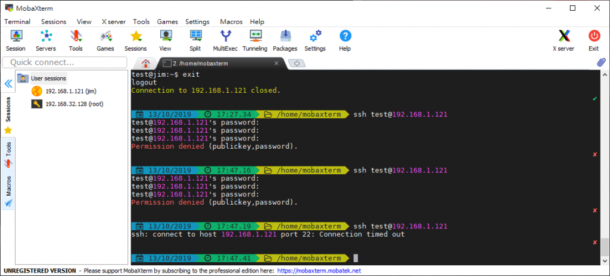Collapse sidebar with double chevron icon
Image resolution: width=610 pixels, height=276 pixels.
8,84
